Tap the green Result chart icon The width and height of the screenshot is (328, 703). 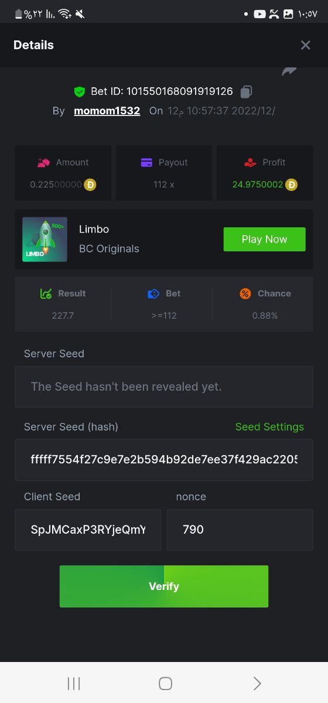[x=46, y=294]
